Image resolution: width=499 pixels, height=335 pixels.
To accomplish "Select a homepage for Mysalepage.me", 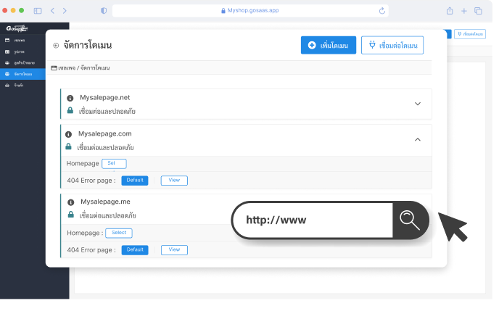I will click(x=119, y=233).
